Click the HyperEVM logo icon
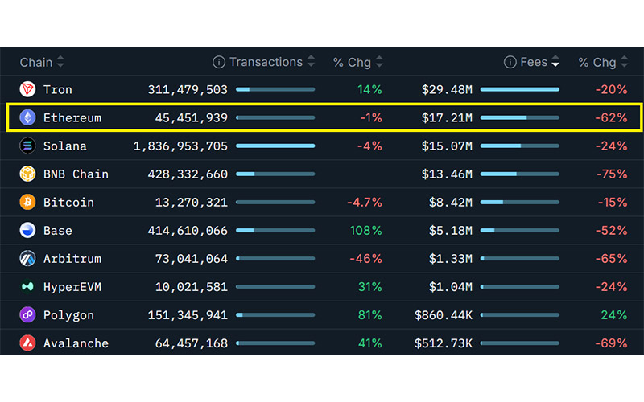This screenshot has height=402, width=644. point(28,286)
